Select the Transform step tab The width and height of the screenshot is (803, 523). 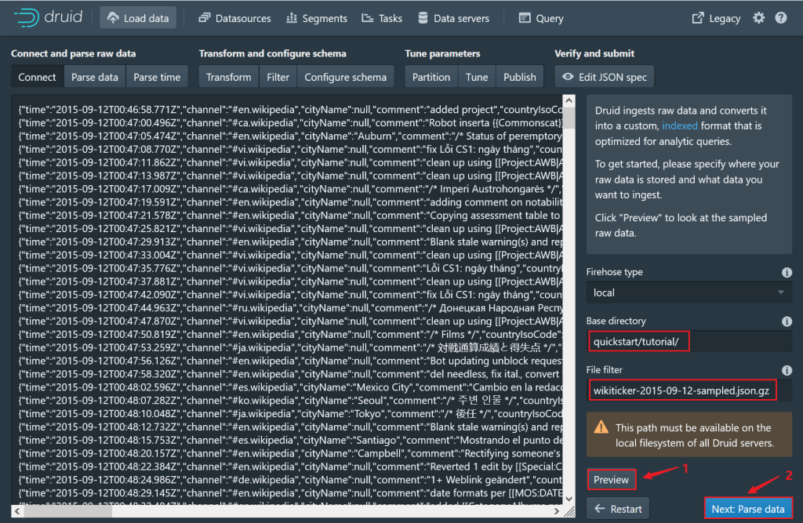click(x=228, y=77)
